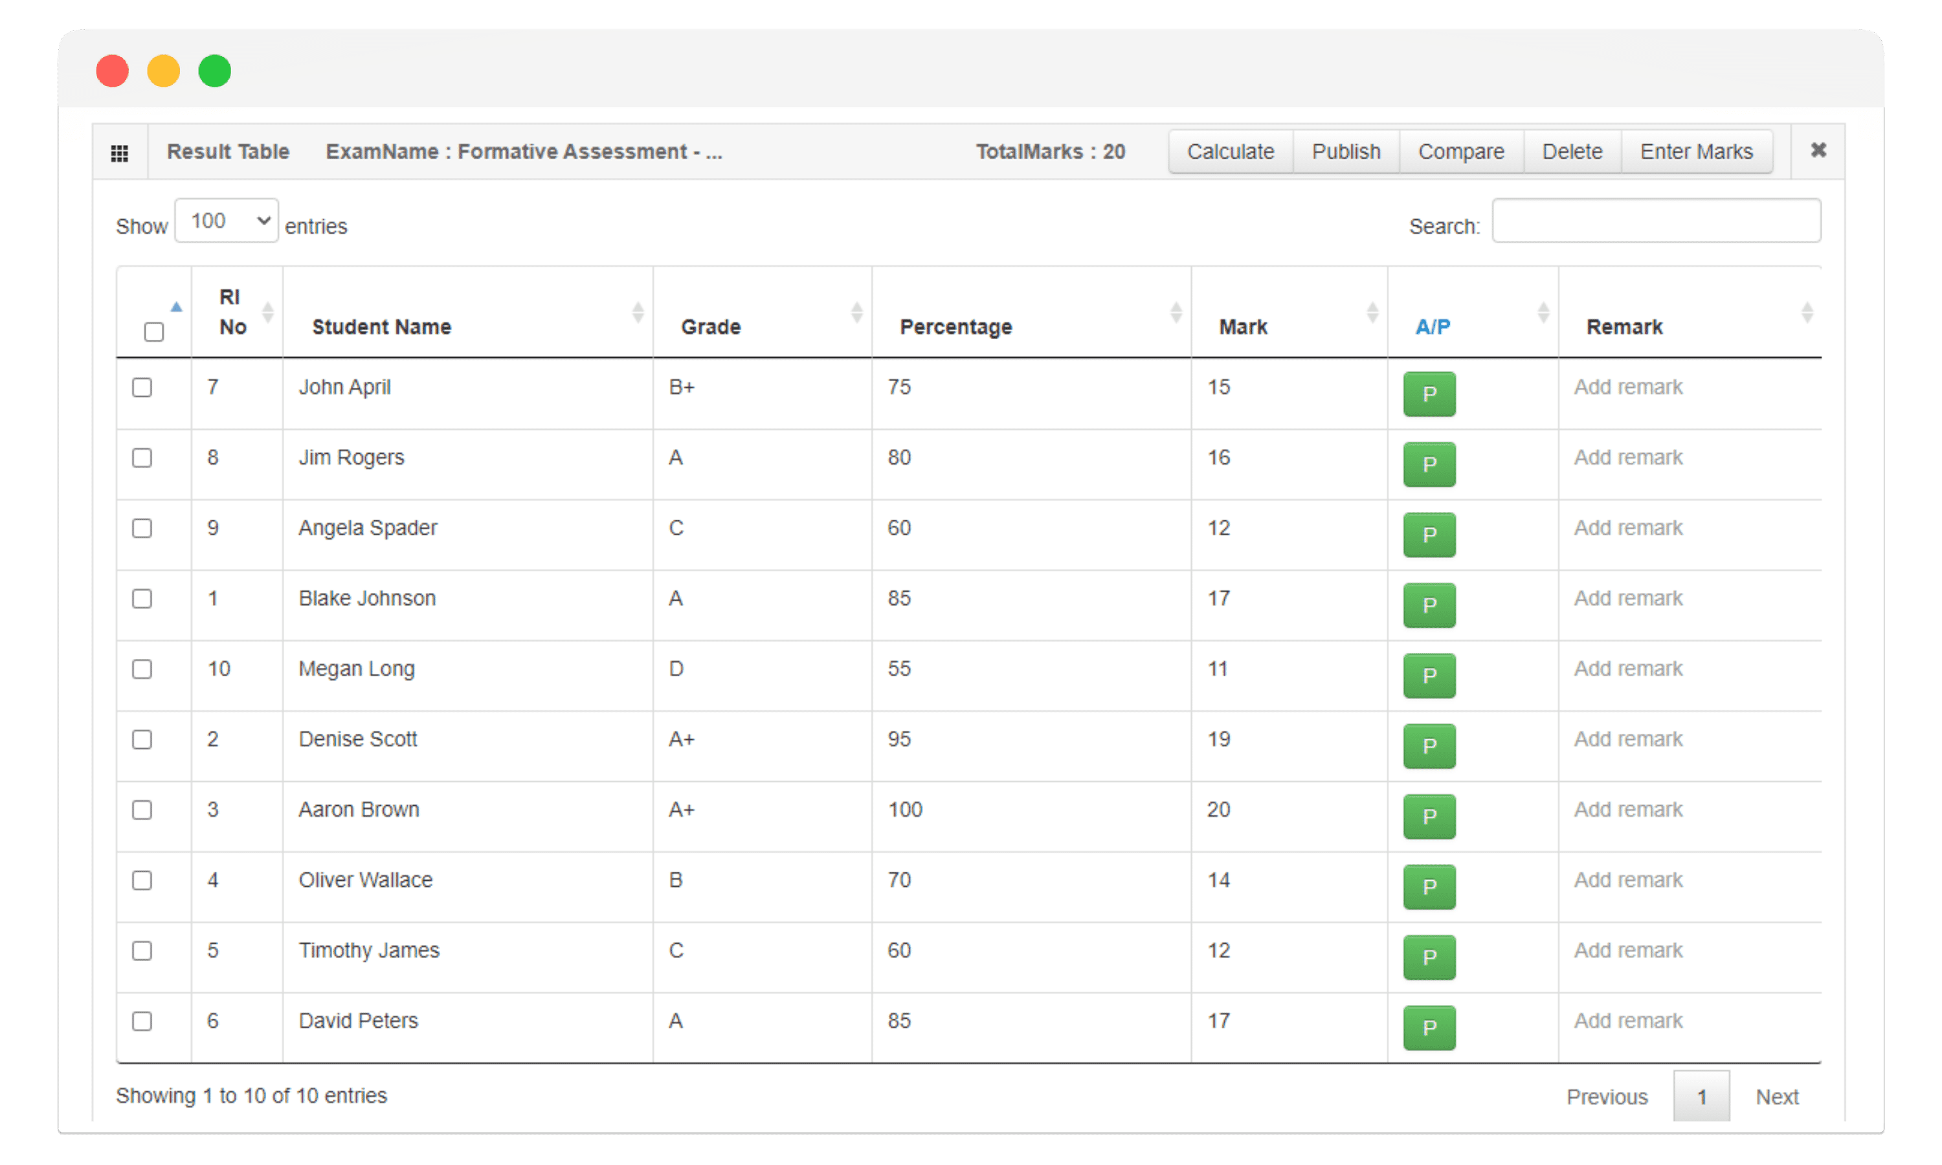The width and height of the screenshot is (1942, 1165).
Task: Close the Result Table panel
Action: tap(1817, 150)
